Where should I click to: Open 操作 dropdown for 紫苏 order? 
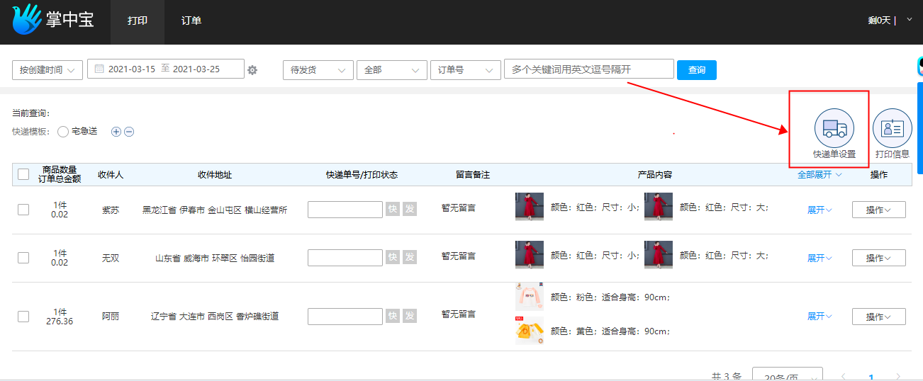click(x=878, y=210)
